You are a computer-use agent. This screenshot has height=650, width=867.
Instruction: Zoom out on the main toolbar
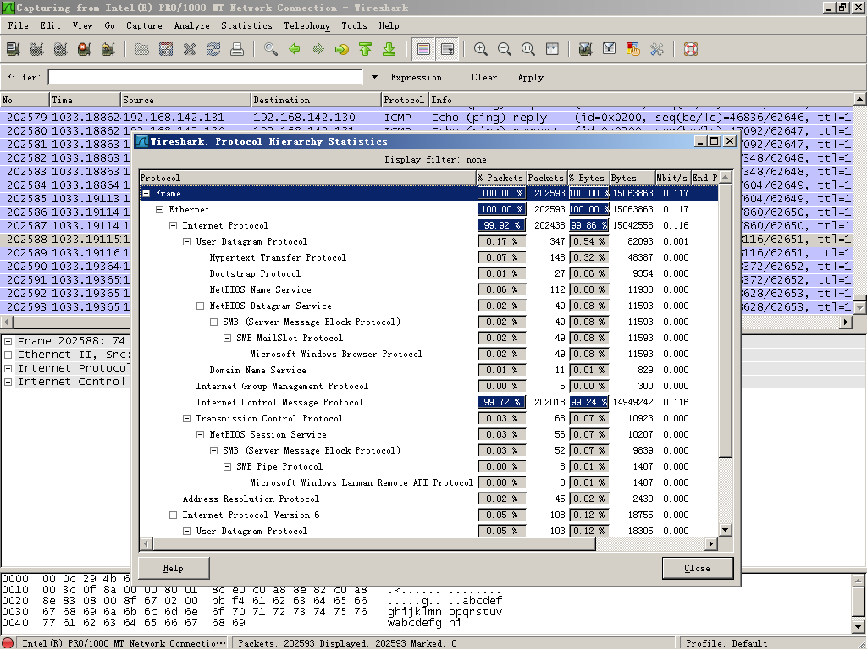pos(505,49)
